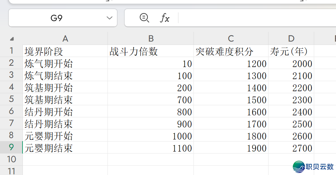Click cell containing 突破难度积分

coord(231,51)
